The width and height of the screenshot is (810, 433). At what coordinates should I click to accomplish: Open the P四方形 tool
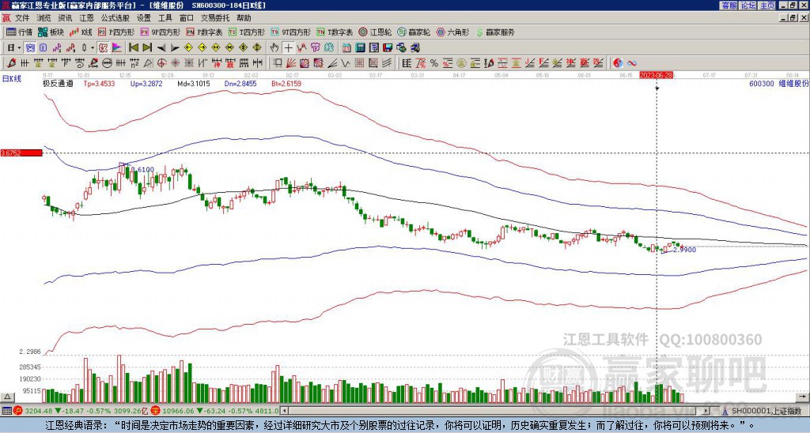[x=117, y=32]
